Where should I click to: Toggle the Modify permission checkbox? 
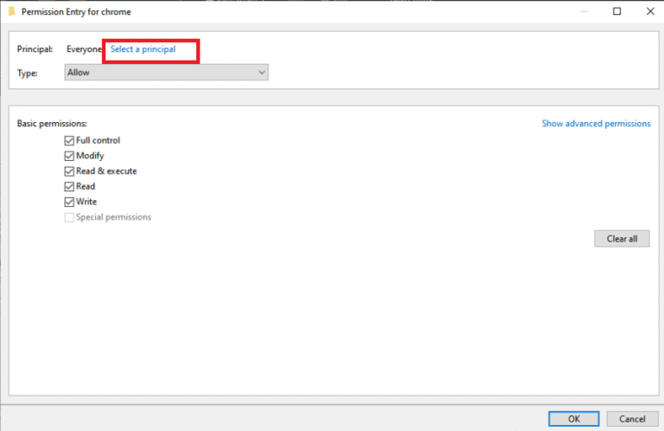tap(69, 156)
